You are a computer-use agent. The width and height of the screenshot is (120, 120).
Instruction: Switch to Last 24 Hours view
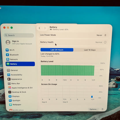[x=57, y=50]
